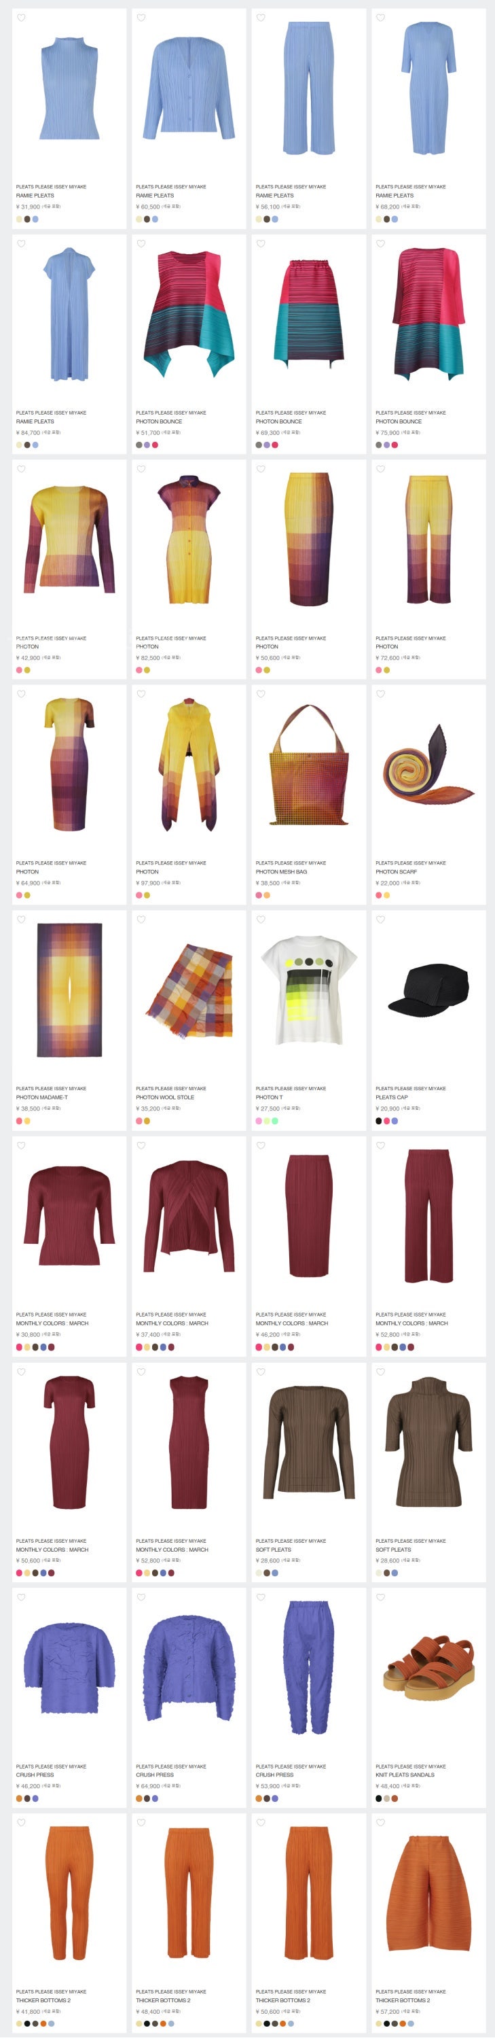Toggle favorite on purple Crush Press pants
Screen dimensions: 495x2039
point(260,1597)
